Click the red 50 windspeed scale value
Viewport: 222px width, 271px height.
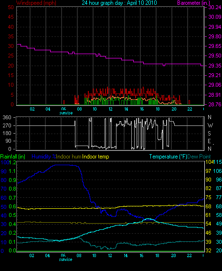(x=11, y=7)
